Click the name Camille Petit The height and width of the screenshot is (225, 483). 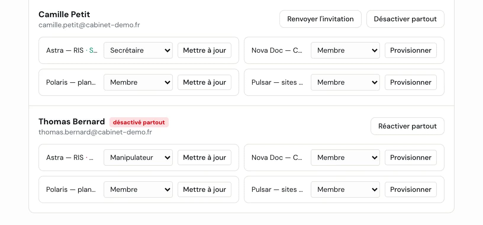[64, 14]
